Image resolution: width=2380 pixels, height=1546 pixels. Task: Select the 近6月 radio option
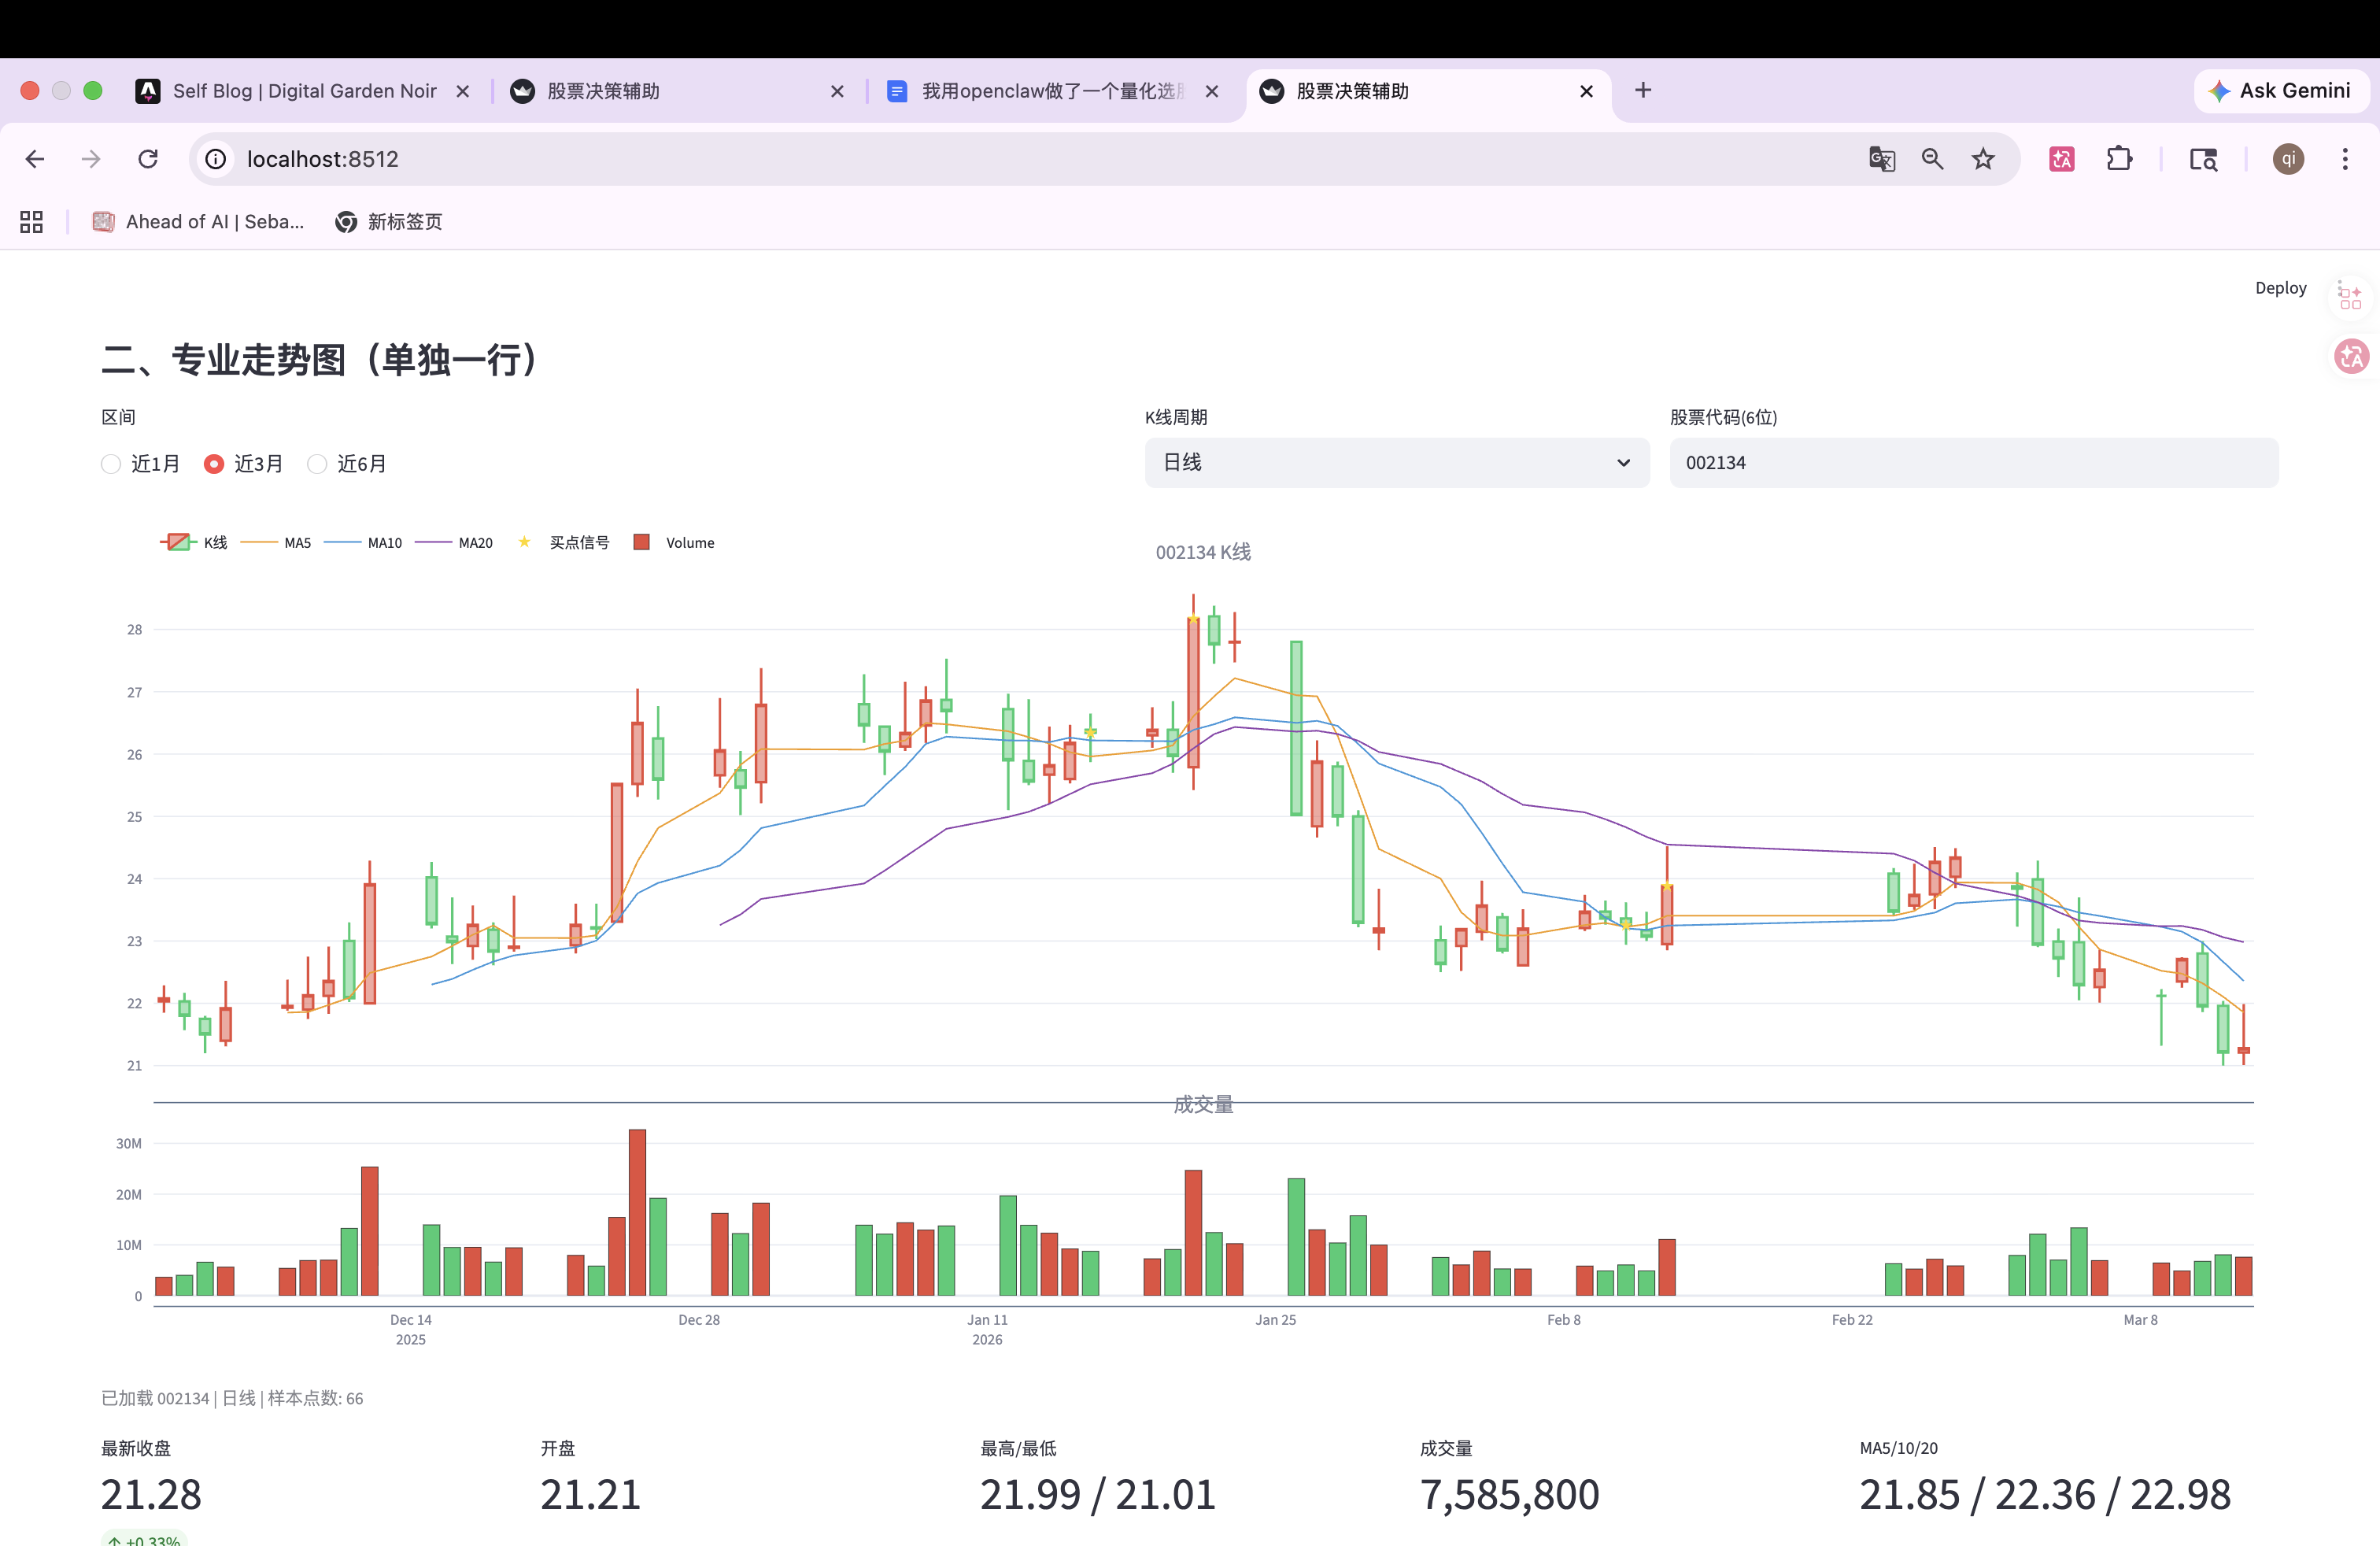317,464
